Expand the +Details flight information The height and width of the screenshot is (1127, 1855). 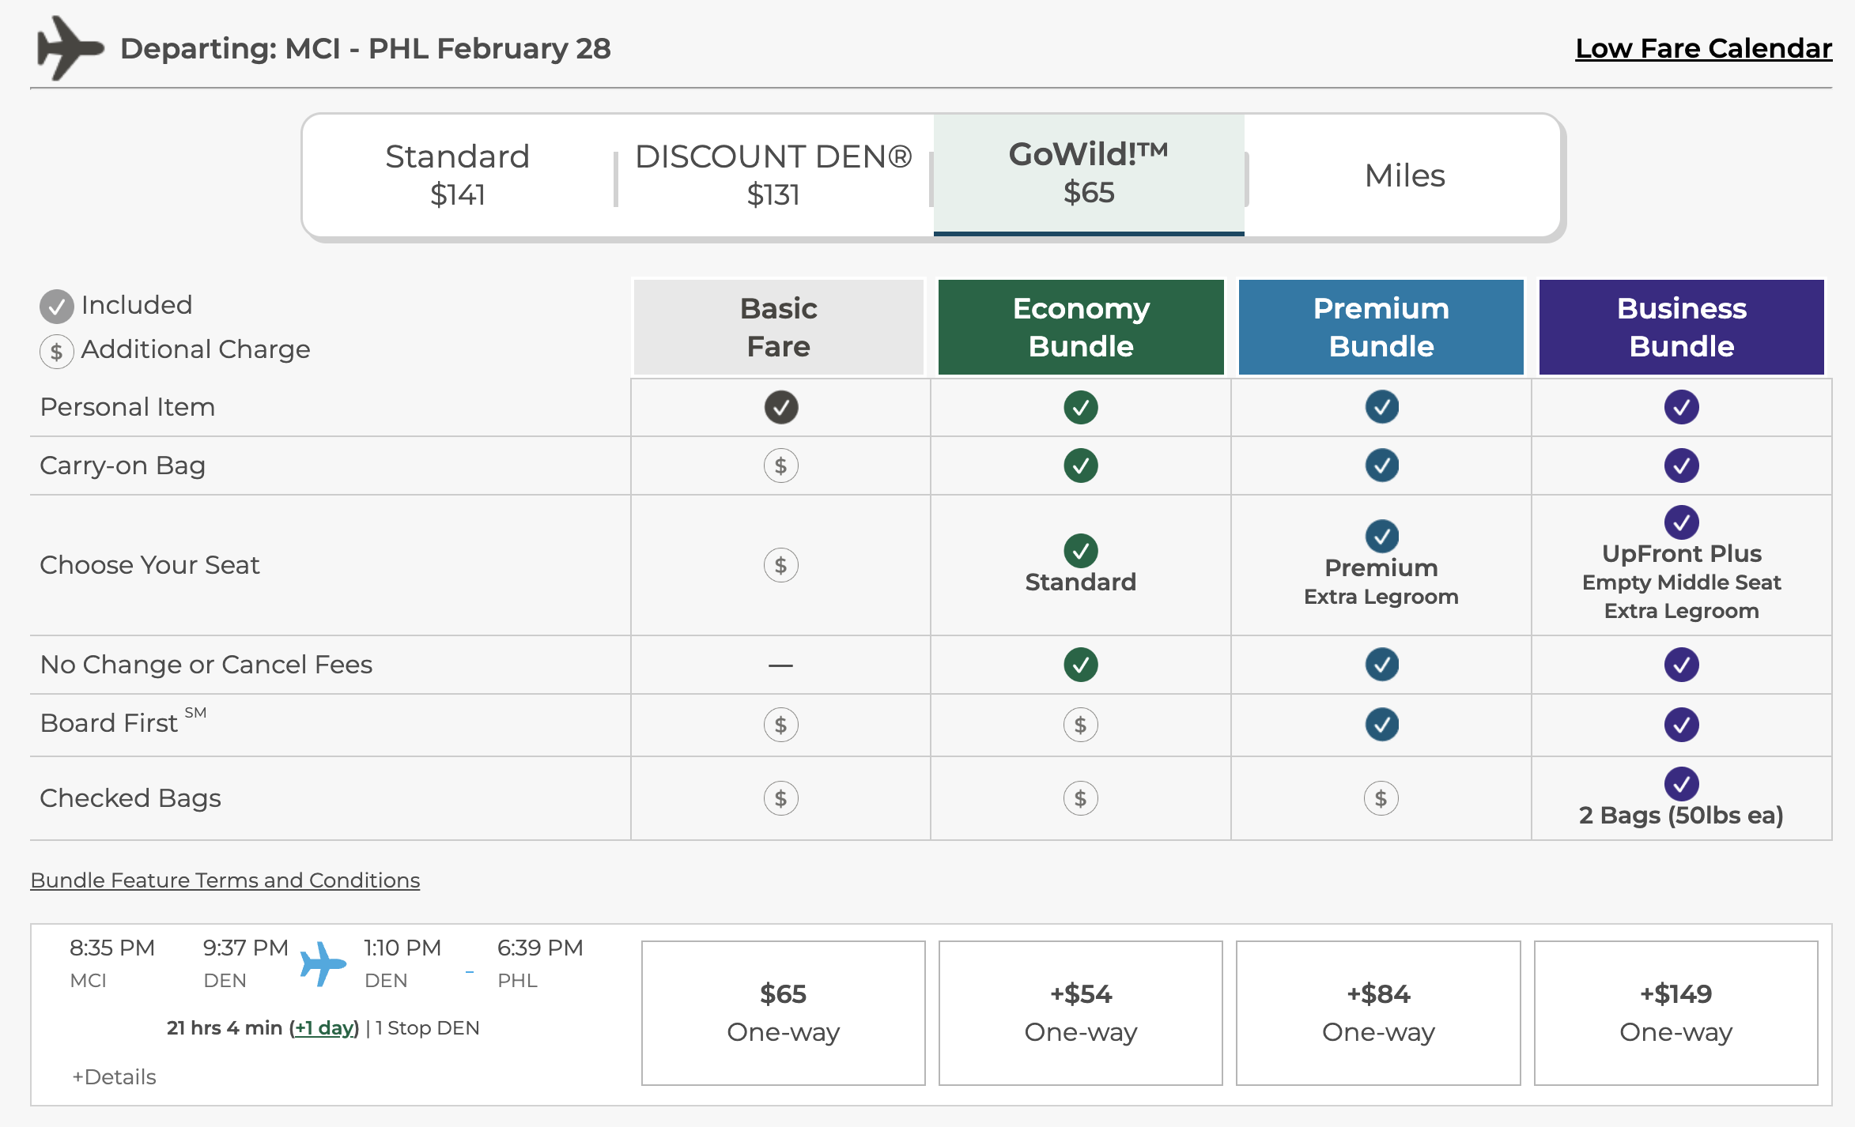[114, 1077]
